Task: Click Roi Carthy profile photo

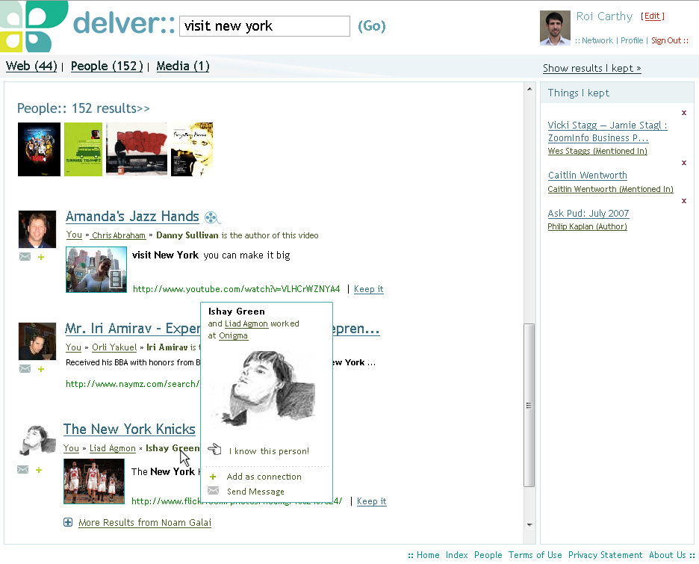Action: (x=555, y=28)
